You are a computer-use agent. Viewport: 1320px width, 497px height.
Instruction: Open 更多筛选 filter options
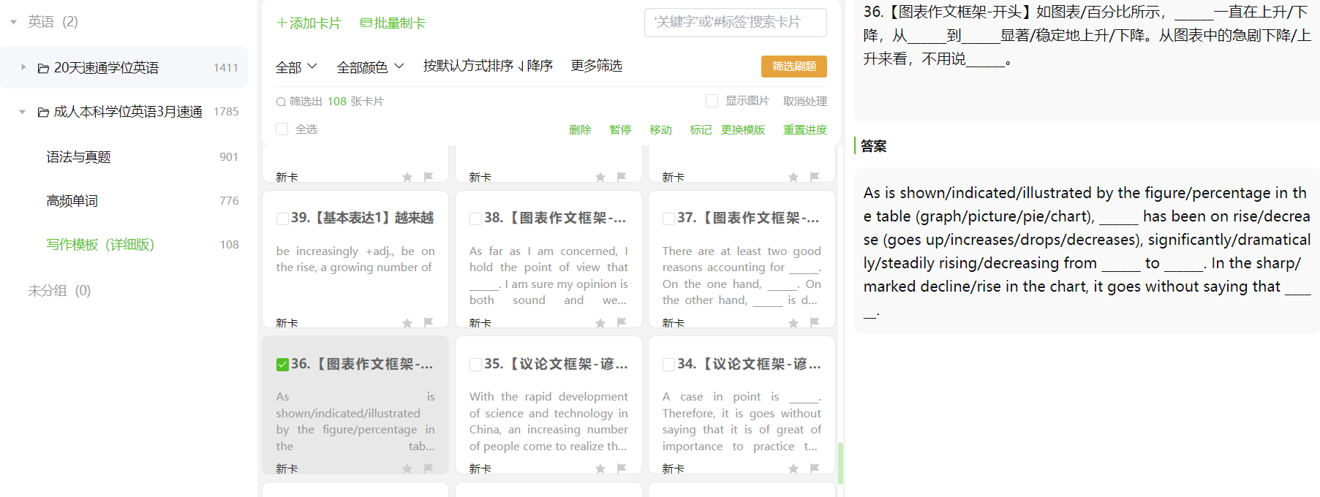coord(597,66)
